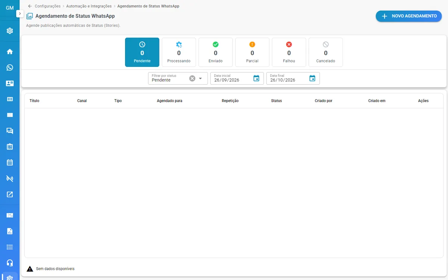Click the Agendado para column header
This screenshot has width=448, height=280.
[x=169, y=101]
